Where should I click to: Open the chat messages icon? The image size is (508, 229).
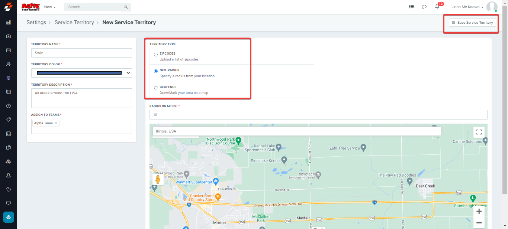(x=424, y=7)
